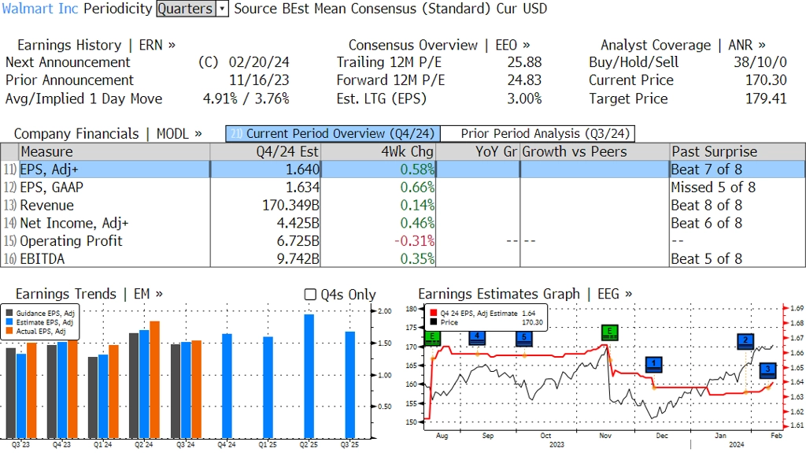Image resolution: width=806 pixels, height=453 pixels.
Task: Click the Trailing 12M P/E value 25.88
Action: (x=524, y=62)
